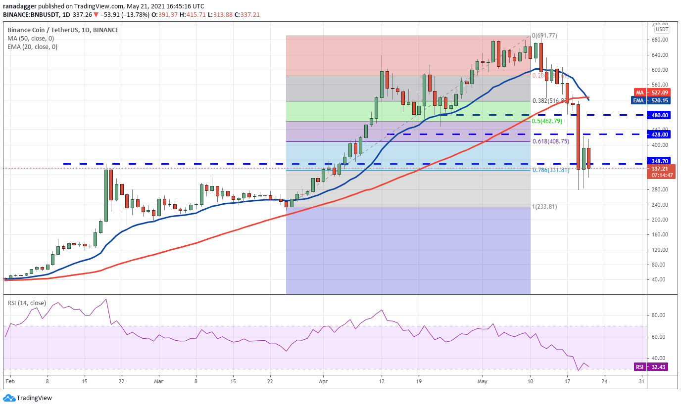The width and height of the screenshot is (681, 407).
Task: Click the red 337.21 last price tag
Action: [661, 169]
